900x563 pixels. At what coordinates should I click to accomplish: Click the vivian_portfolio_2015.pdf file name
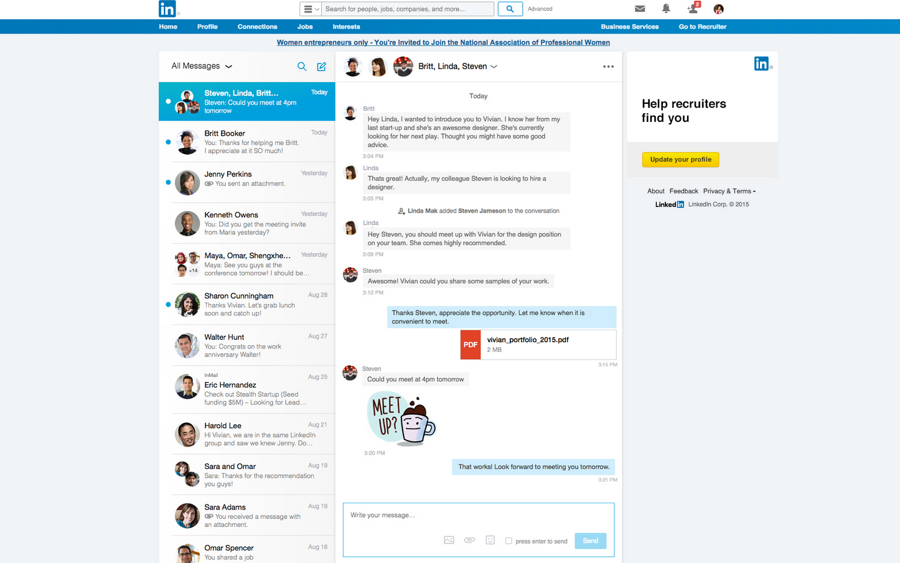tap(528, 340)
